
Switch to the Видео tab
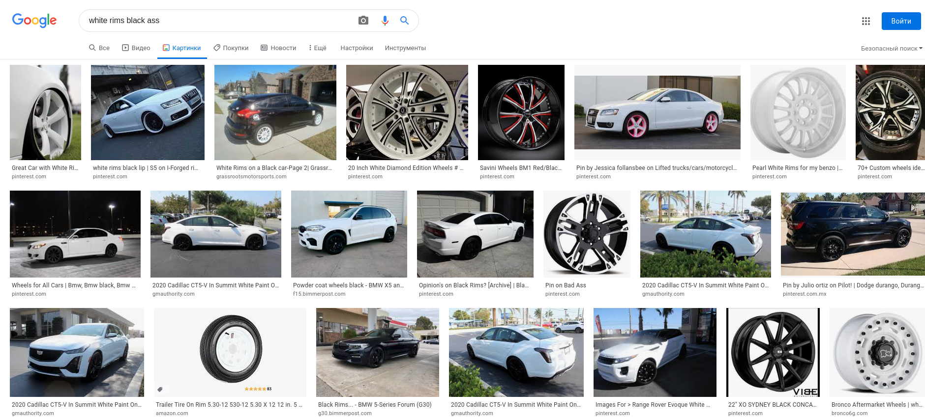136,48
